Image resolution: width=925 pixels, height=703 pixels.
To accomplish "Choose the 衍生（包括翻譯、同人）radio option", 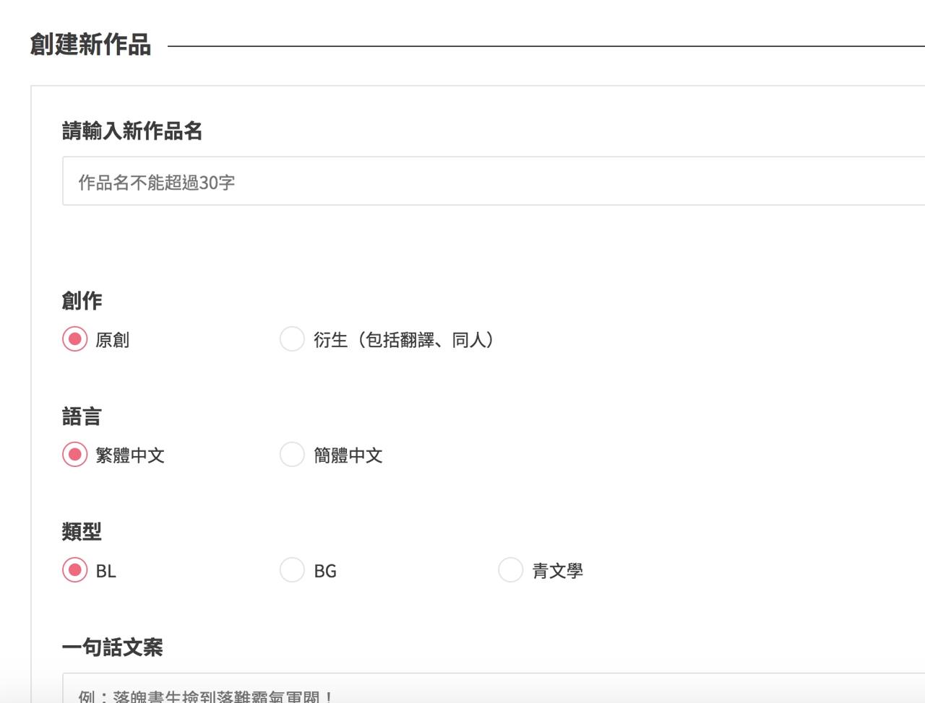I will [292, 339].
